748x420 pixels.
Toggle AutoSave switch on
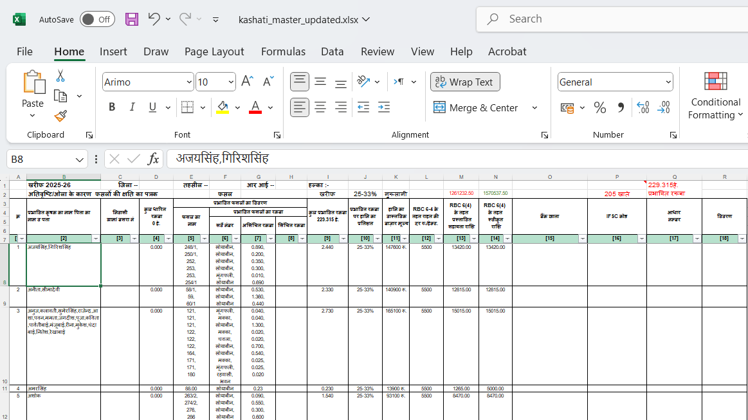pos(97,19)
